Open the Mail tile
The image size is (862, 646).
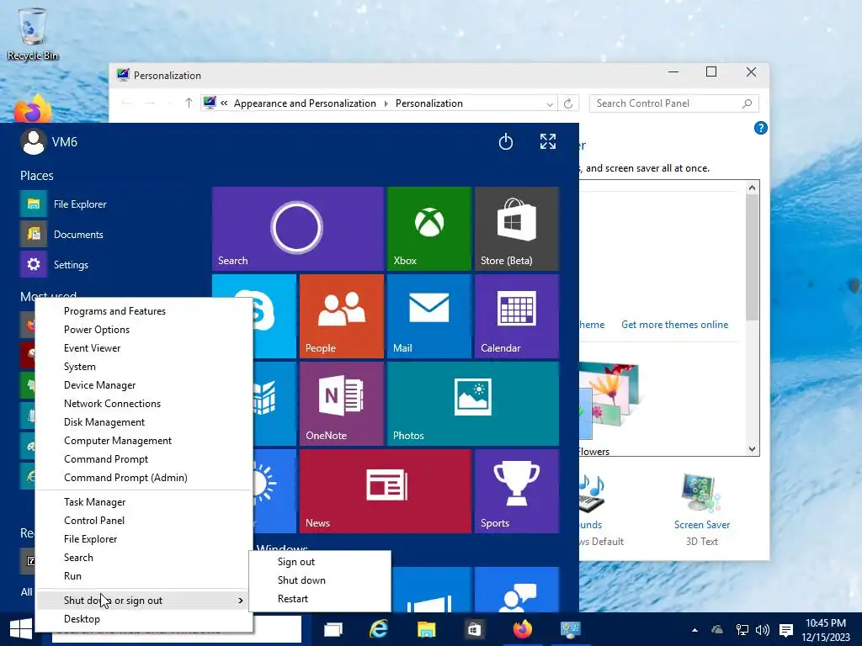(429, 316)
